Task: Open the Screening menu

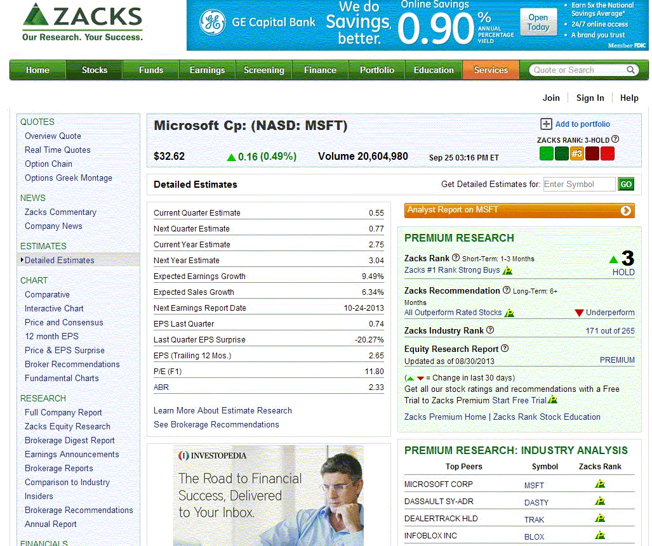Action: tap(263, 70)
